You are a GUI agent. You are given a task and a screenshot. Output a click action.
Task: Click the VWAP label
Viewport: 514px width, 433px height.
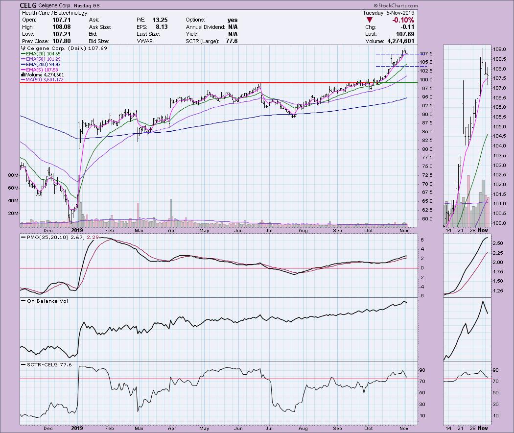pos(145,41)
